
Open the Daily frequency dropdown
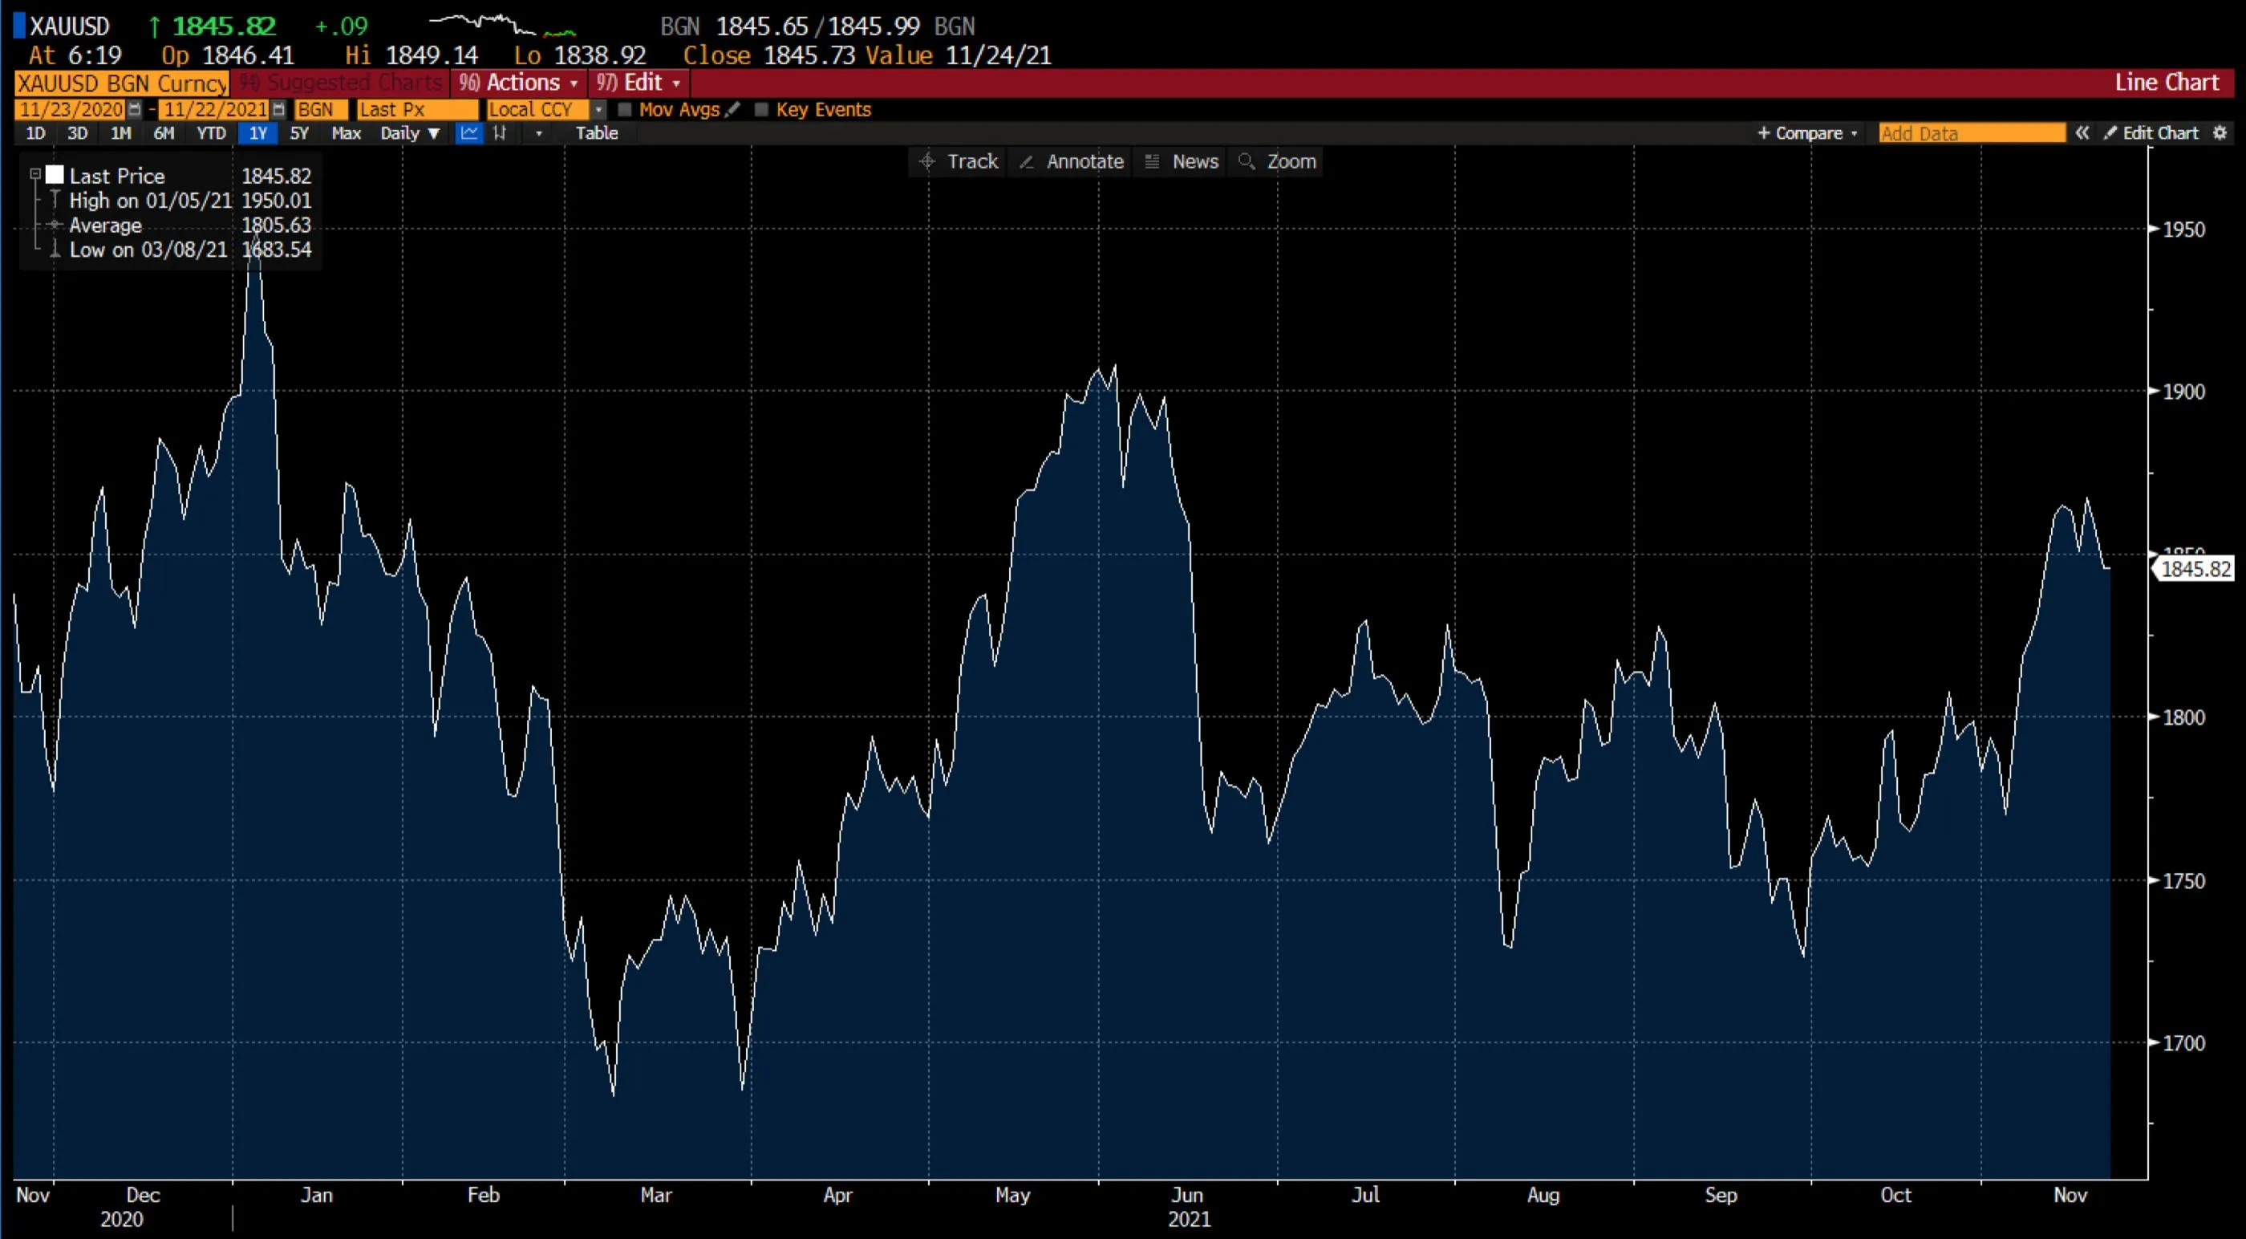pyautogui.click(x=409, y=132)
